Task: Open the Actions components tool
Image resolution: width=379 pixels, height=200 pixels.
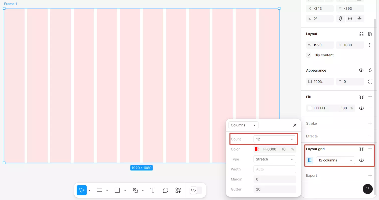Action: tap(178, 190)
